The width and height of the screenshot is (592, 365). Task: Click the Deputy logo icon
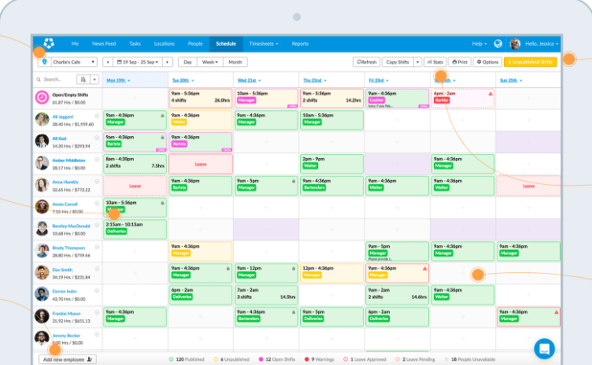tap(49, 43)
